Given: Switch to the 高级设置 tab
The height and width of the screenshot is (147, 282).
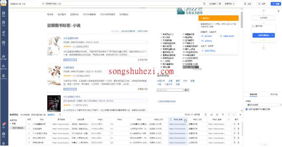Looking at the screenshot, I should pos(274,94).
